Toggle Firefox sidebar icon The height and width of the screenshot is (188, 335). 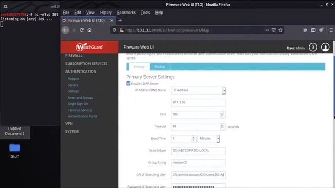point(313,30)
